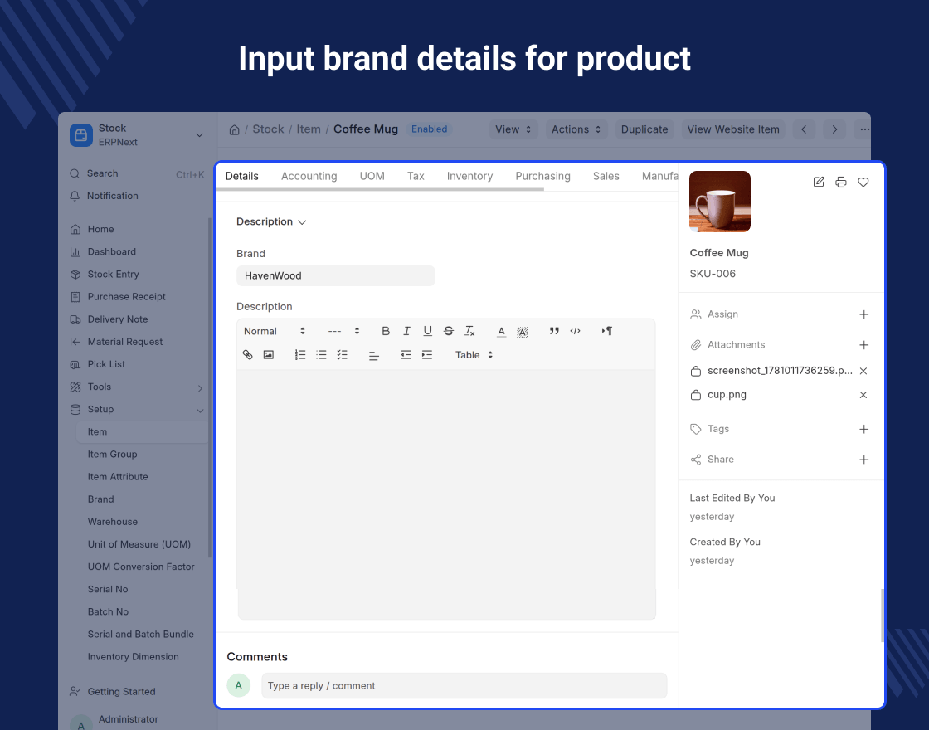This screenshot has height=730, width=929.
Task: Open the Normal heading style dropdown
Action: coord(275,331)
